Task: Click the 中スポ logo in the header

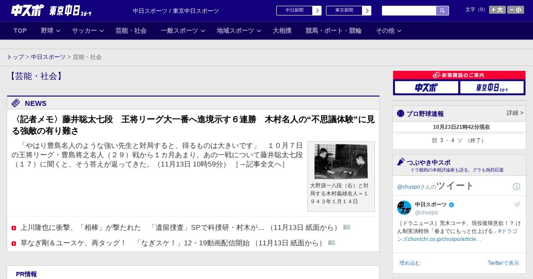Action: pos(27,10)
